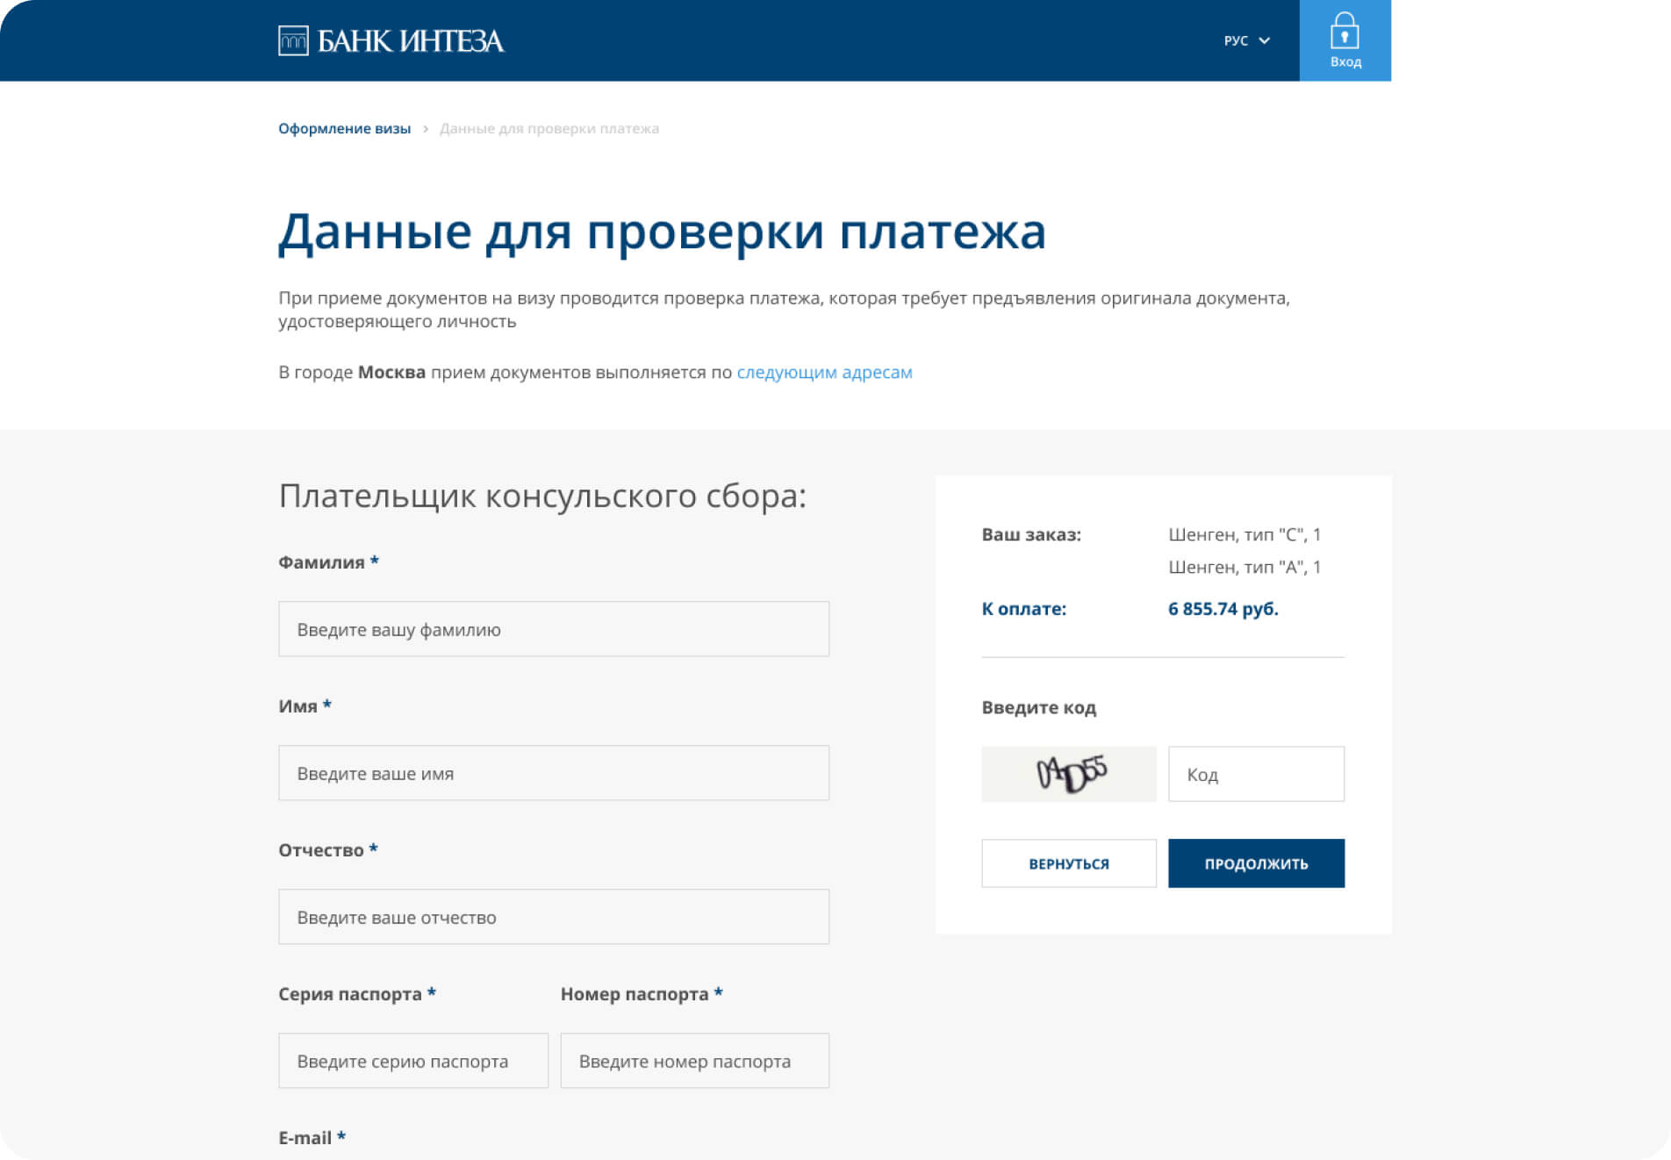Click the БАНК ИНТЕЗА wordmark in header
This screenshot has height=1160, width=1671.
(410, 41)
